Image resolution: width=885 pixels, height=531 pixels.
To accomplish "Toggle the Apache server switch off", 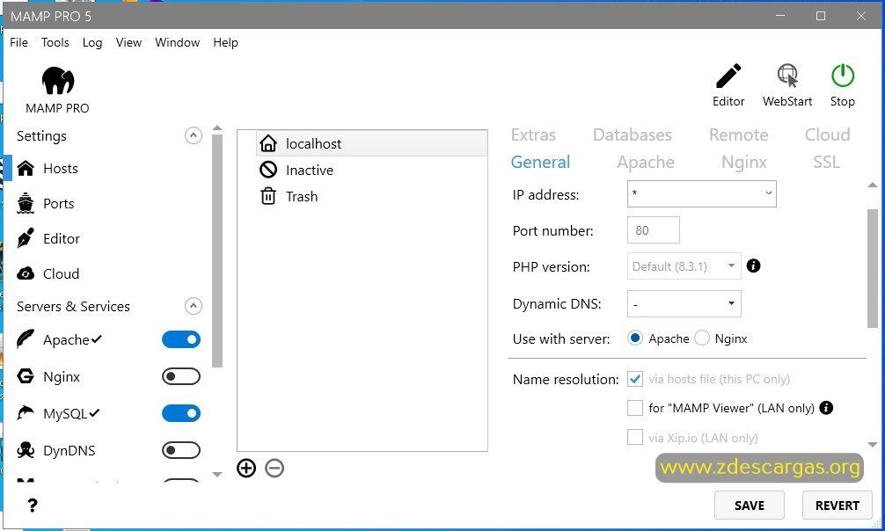I will pyautogui.click(x=181, y=339).
